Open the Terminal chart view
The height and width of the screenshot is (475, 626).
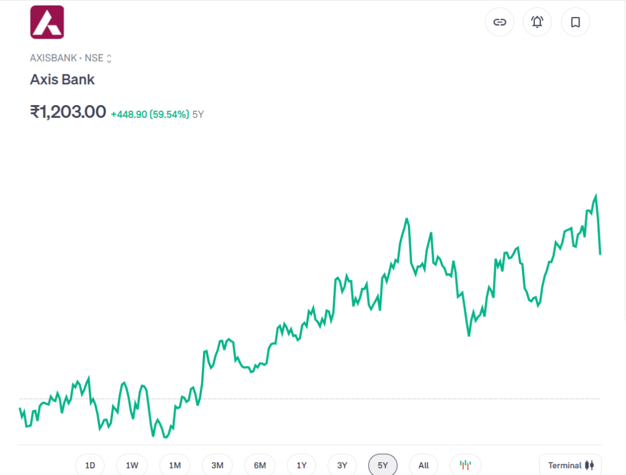pyautogui.click(x=570, y=465)
